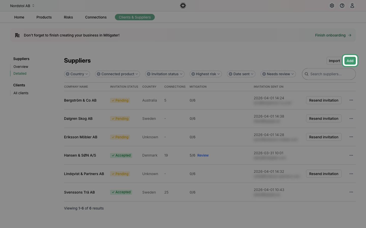Click the Viewing 1-6 of 6 results text
The height and width of the screenshot is (228, 366).
(84, 208)
